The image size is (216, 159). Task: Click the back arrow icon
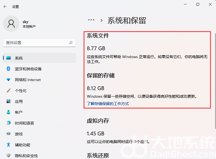[5, 7]
